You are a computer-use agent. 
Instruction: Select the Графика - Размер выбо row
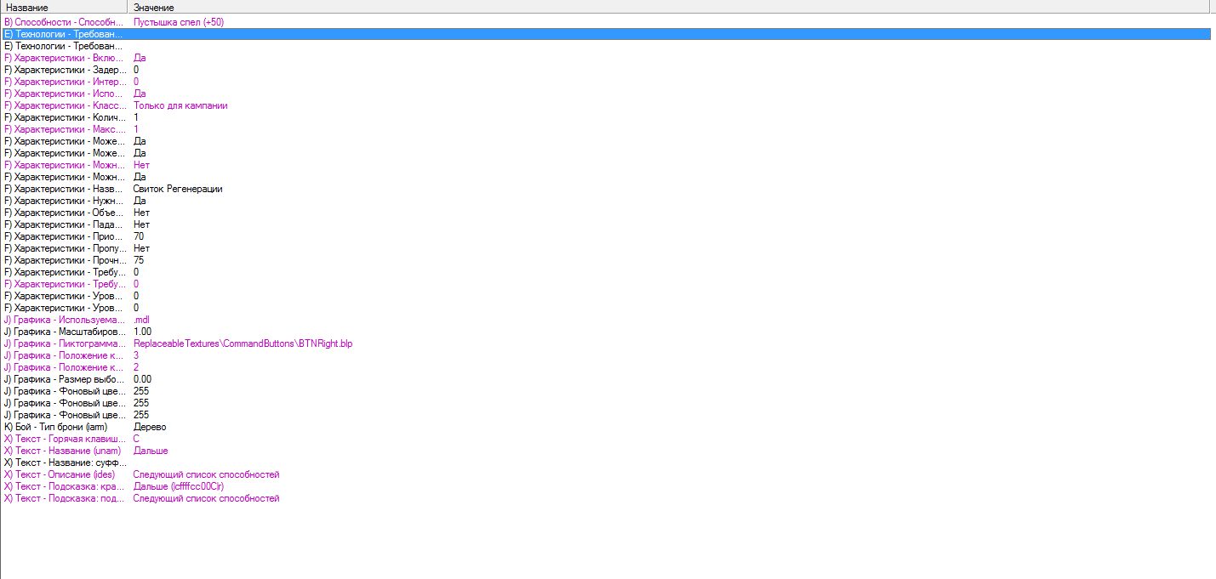[x=606, y=379]
